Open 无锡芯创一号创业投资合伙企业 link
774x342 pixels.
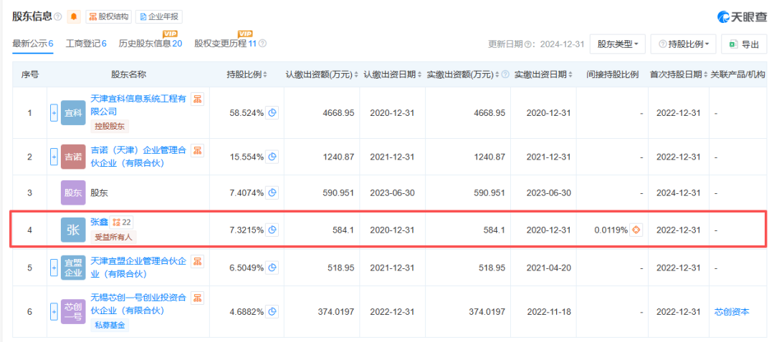138,305
